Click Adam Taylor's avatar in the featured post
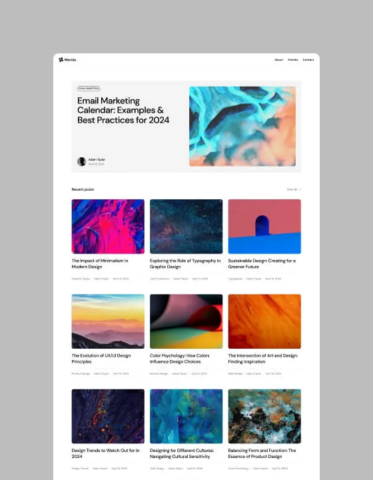 click(82, 161)
